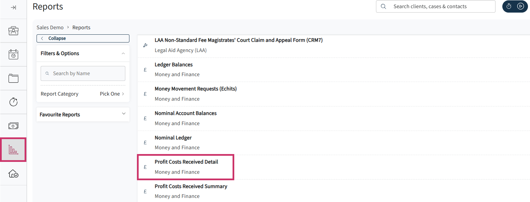Focus the Search by Name field

coord(83,73)
